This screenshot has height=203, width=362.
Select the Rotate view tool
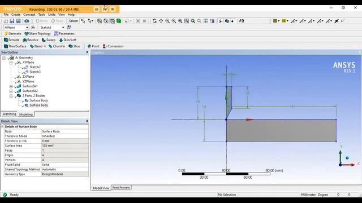coord(154,21)
